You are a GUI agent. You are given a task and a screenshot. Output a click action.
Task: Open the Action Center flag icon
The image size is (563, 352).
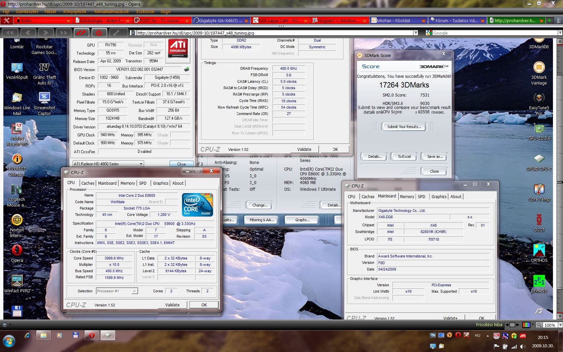pyautogui.click(x=497, y=346)
